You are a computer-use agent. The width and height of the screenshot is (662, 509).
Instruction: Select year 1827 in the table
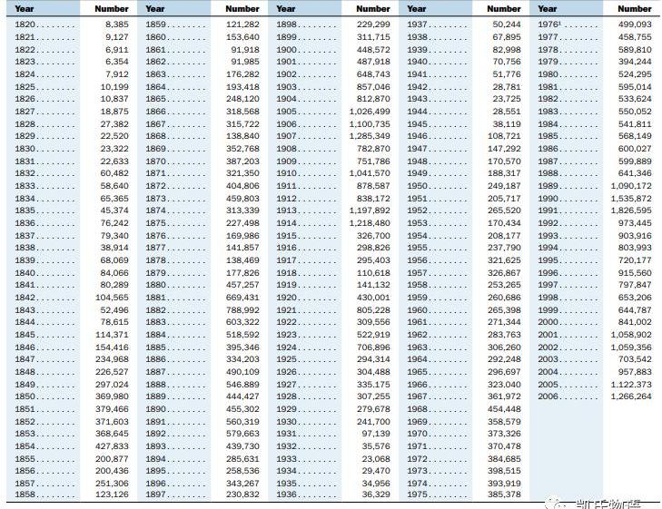click(25, 112)
